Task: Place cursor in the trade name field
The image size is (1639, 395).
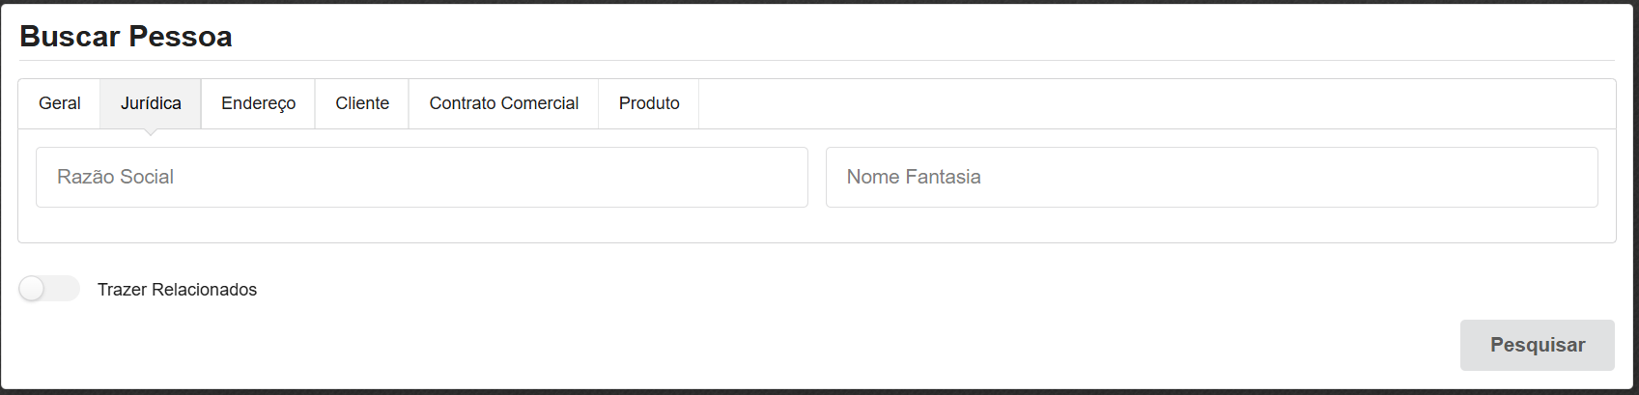Action: (x=1211, y=177)
